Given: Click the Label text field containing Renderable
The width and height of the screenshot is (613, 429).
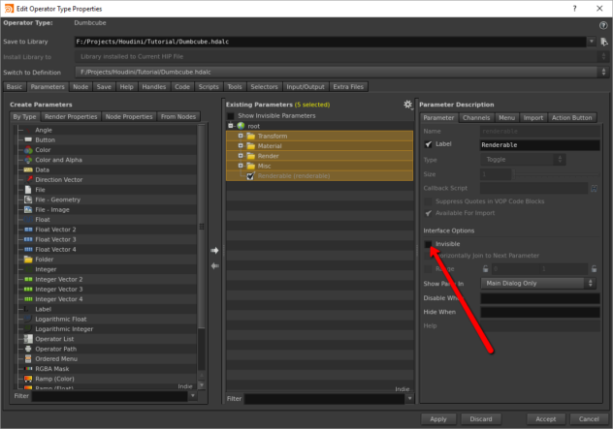Looking at the screenshot, I should pyautogui.click(x=538, y=144).
